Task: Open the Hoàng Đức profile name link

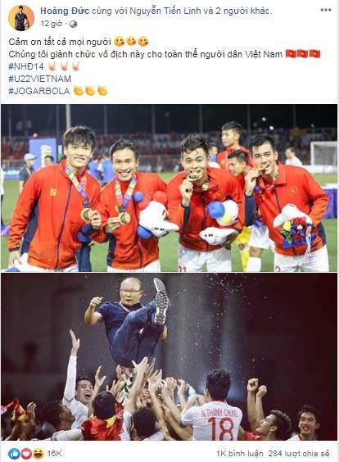Action: 65,11
